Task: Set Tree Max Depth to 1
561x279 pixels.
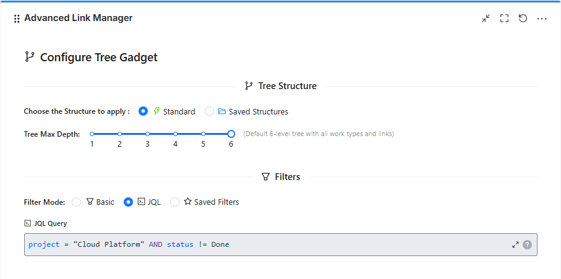Action: 92,134
